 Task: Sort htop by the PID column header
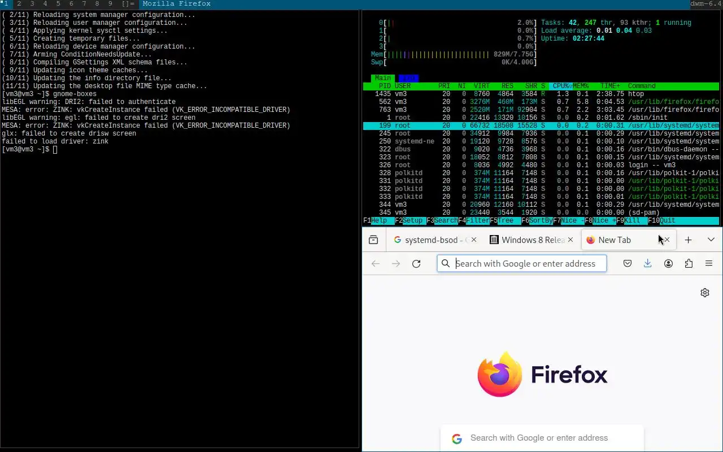tap(385, 86)
